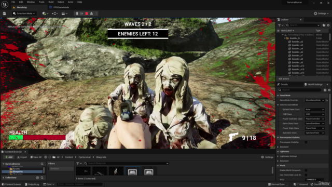Image resolution: width=332 pixels, height=187 pixels.
Task: Open the Player Controller Class dropdown
Action: (315, 119)
